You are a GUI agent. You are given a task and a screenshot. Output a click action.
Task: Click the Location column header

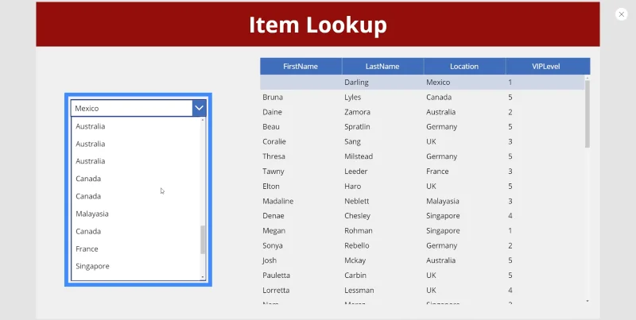point(464,67)
